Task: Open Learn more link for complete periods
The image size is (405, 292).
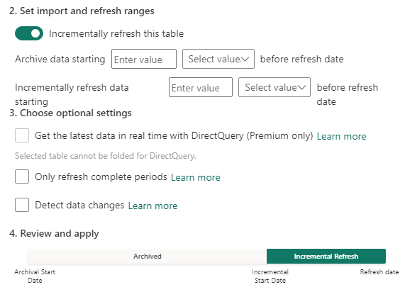Action: 196,177
